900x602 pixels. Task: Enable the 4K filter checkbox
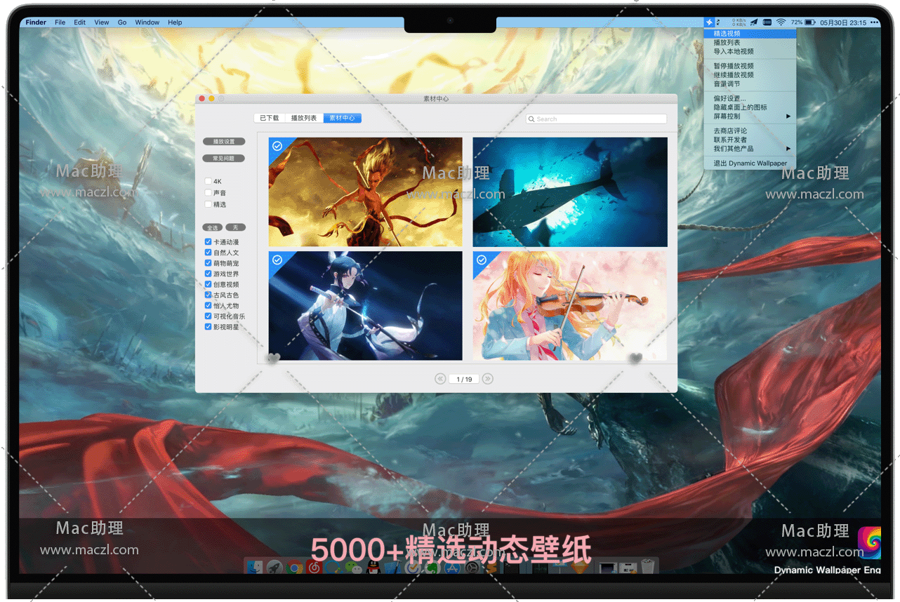tap(209, 181)
